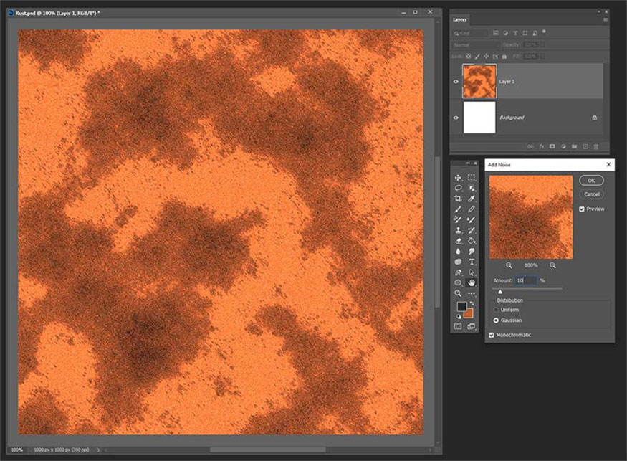
Task: Reset to default foreground and background colors
Action: 459,317
